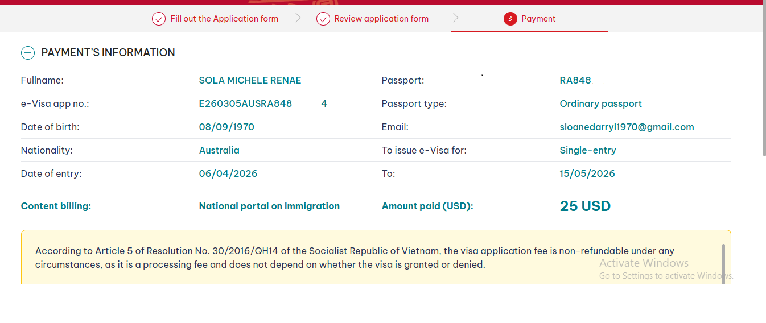The image size is (766, 323).
Task: Collapse the Payment's Information section
Action: click(28, 53)
